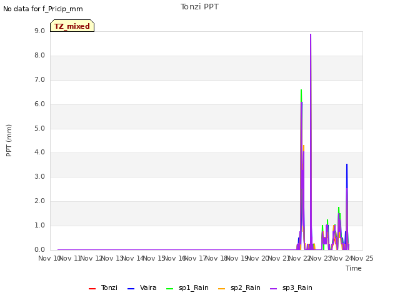This screenshot has width=400, height=300.
Task: Click the Nov 25 x-axis tick label
Action: (x=362, y=258)
